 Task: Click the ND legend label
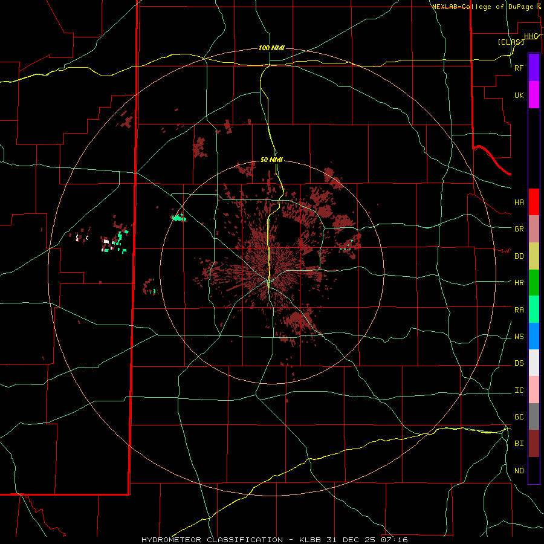519,471
